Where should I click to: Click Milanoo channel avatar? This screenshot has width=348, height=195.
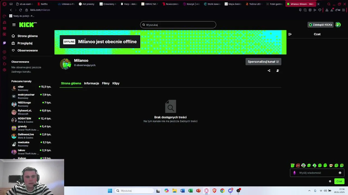coord(65,64)
